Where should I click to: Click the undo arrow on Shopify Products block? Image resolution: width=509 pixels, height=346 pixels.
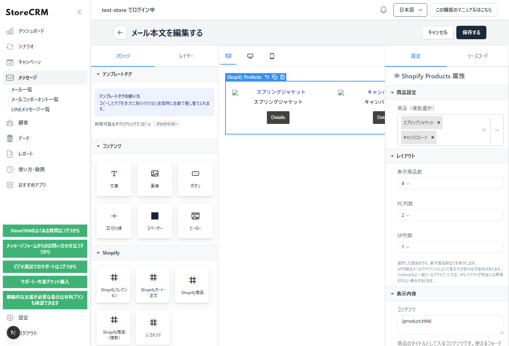[267, 77]
